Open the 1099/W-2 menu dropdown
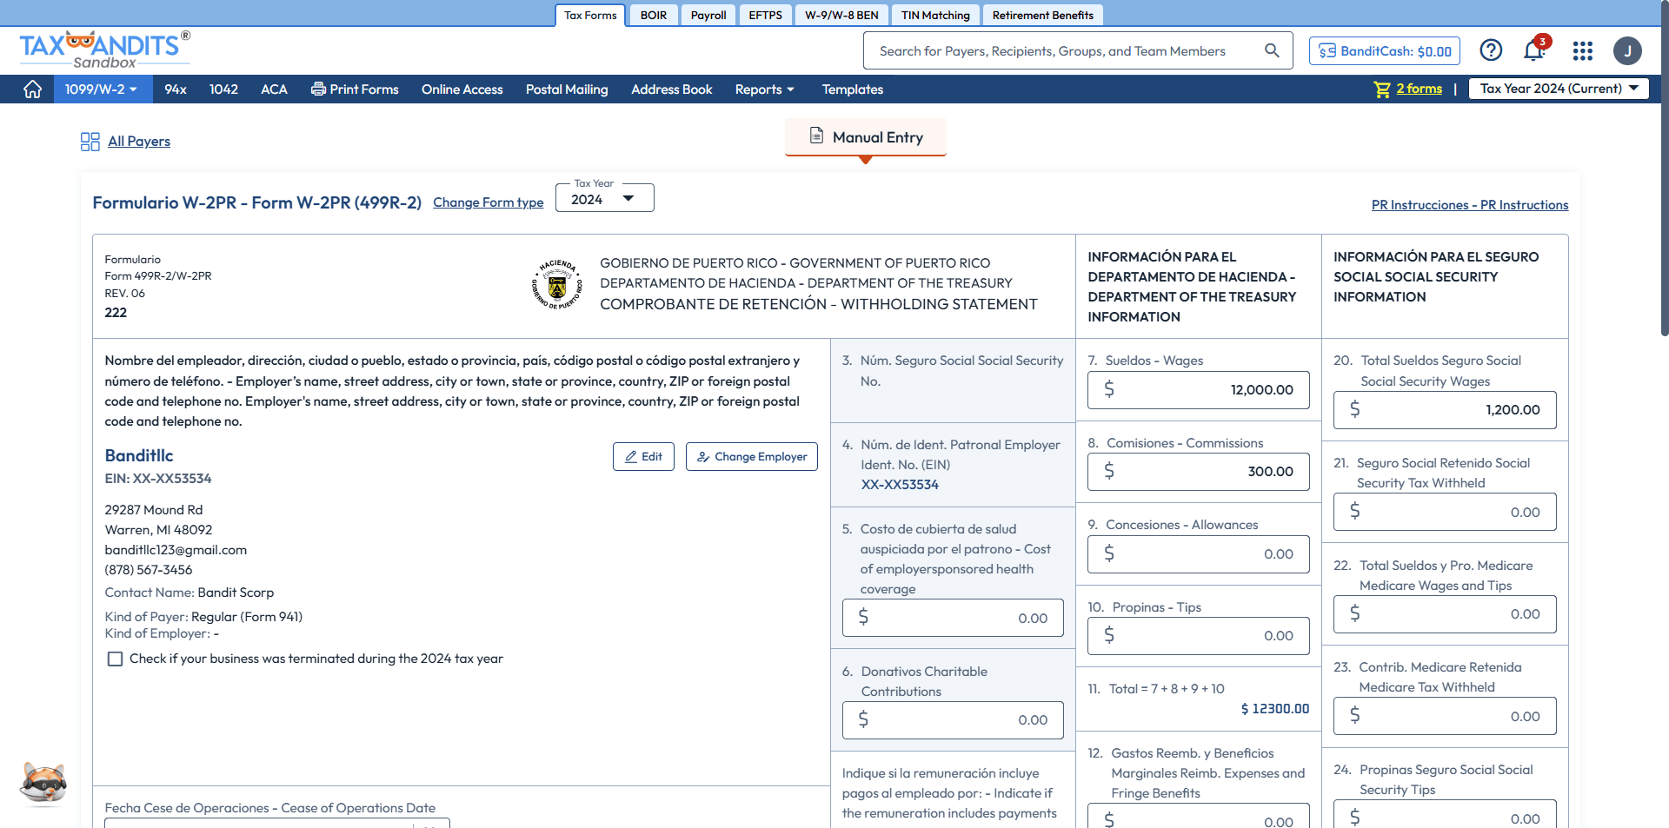1669x828 pixels. 102,89
